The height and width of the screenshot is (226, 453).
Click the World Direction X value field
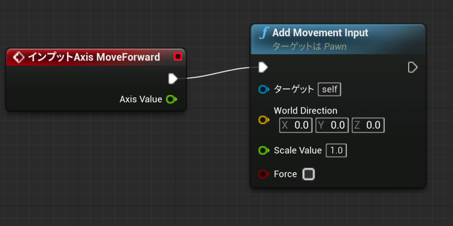click(x=296, y=125)
